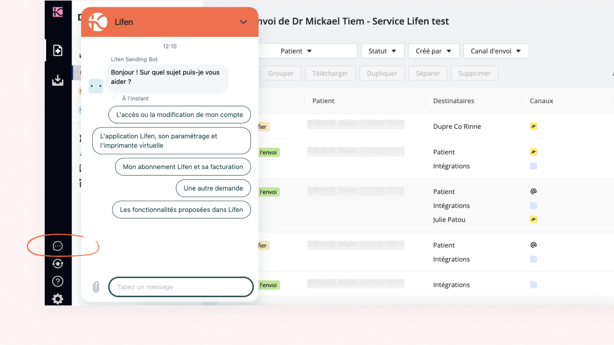Click the "Lifen Sending Bot" sender label
The width and height of the screenshot is (614, 345).
[134, 60]
